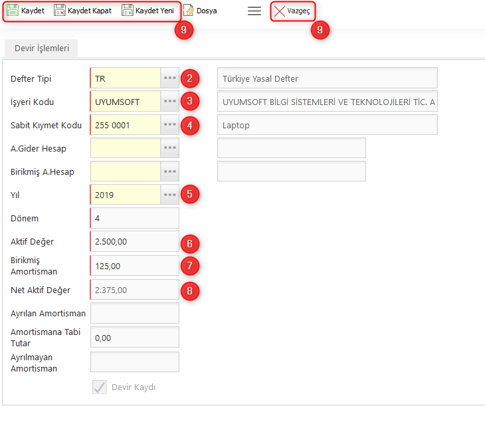Screen dimensions: 485x428
Task: Open the Dosya file attachment icon
Action: pos(189,11)
